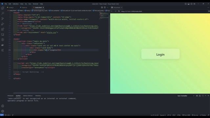Open the View menu
The image size is (210, 118).
(x=22, y=4)
